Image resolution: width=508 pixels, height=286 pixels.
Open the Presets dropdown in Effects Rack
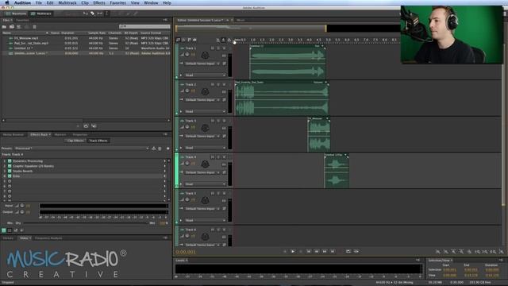[x=82, y=149]
